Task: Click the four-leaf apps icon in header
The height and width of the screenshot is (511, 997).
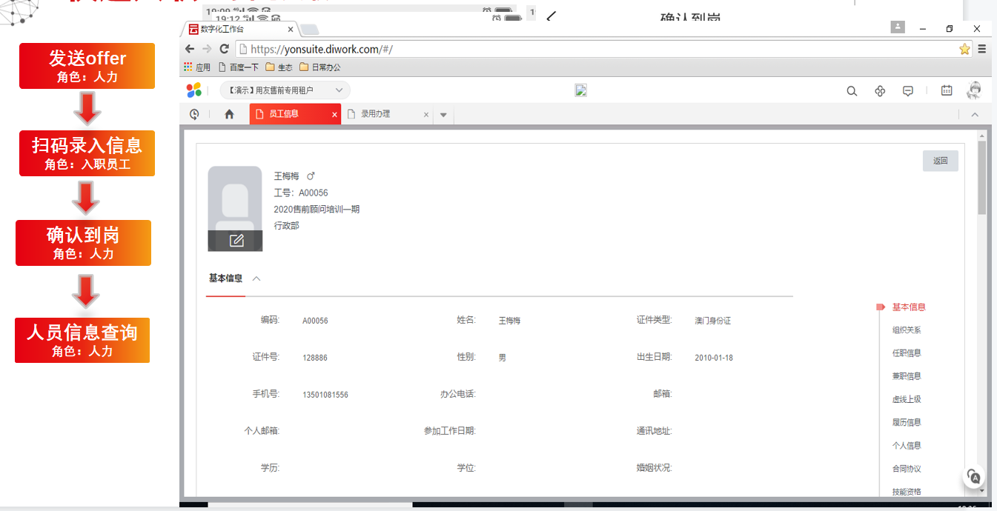Action: pyautogui.click(x=880, y=91)
